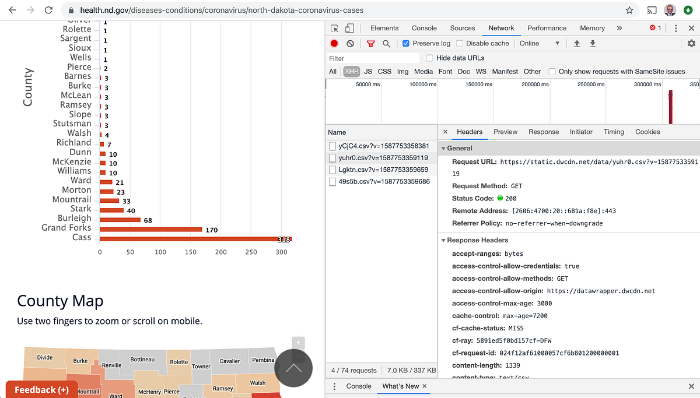Select the Lgktn.csv request row

pyautogui.click(x=381, y=170)
